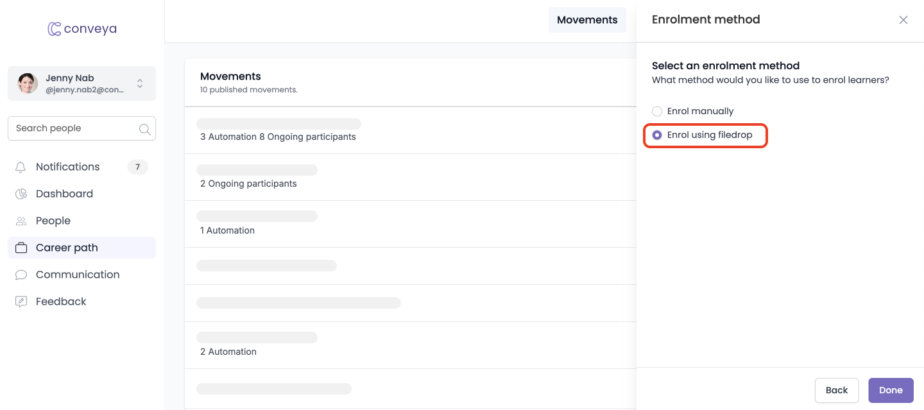Click the Career path briefcase icon

click(21, 248)
